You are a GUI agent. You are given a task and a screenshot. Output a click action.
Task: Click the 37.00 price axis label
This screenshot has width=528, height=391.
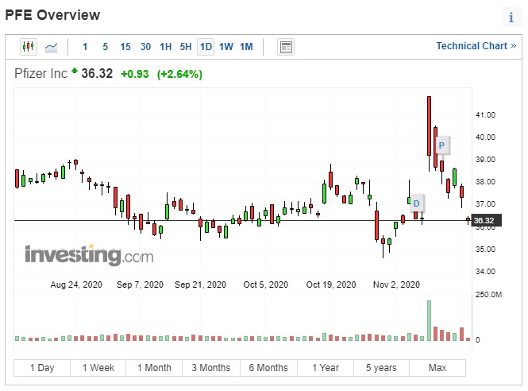coord(485,204)
